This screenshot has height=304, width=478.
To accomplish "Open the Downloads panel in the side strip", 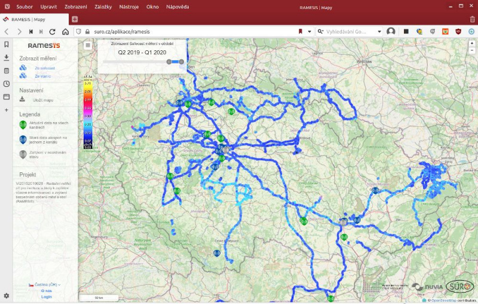I will [7, 57].
